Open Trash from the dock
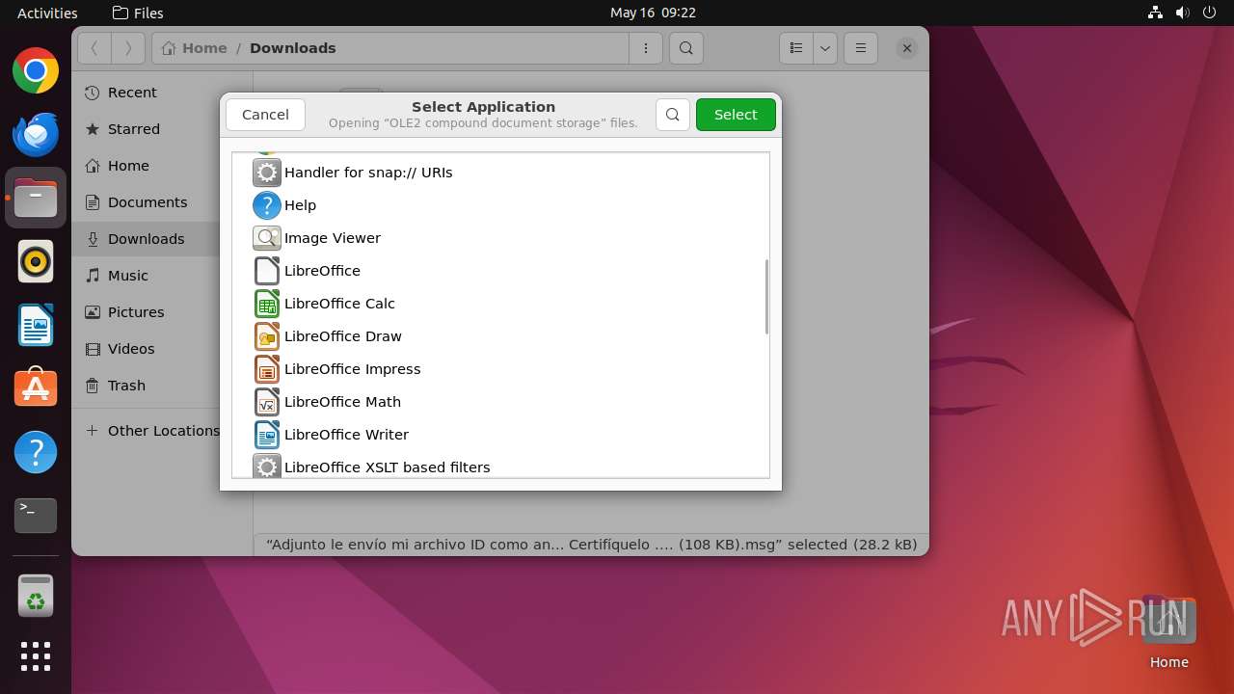 pyautogui.click(x=36, y=597)
